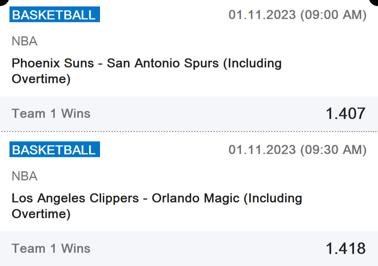This screenshot has width=378, height=266.
Task: Click the Including text after San Antonio Spurs
Action: coord(254,63)
